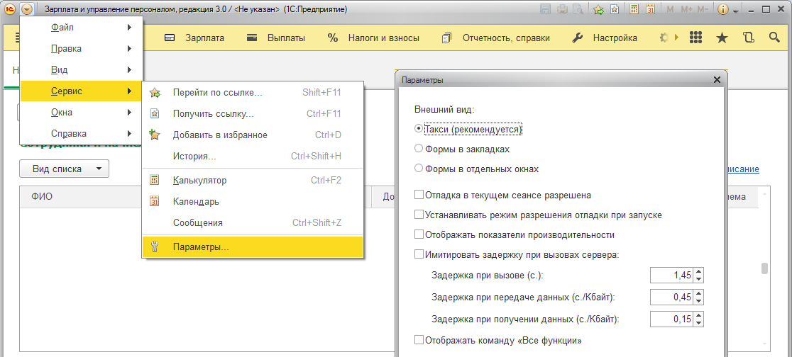Open the History scroll icon
Viewport: 792px width, 357px height.
[748, 38]
